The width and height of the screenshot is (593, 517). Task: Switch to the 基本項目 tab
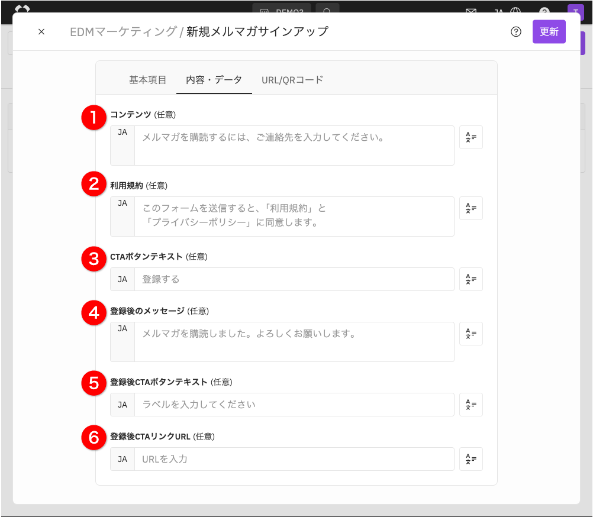[x=147, y=80]
